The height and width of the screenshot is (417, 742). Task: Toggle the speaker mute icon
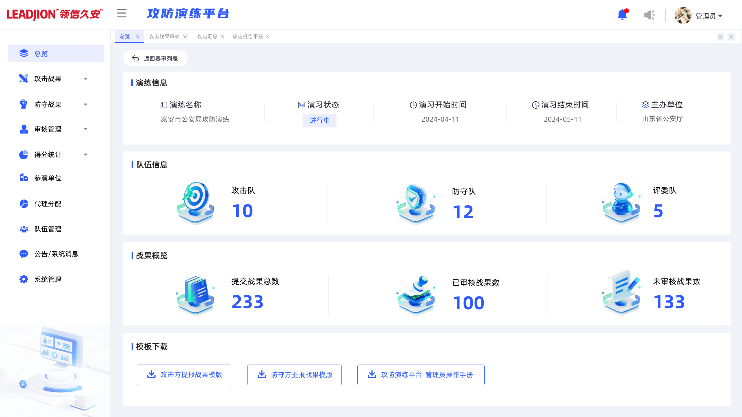click(649, 15)
